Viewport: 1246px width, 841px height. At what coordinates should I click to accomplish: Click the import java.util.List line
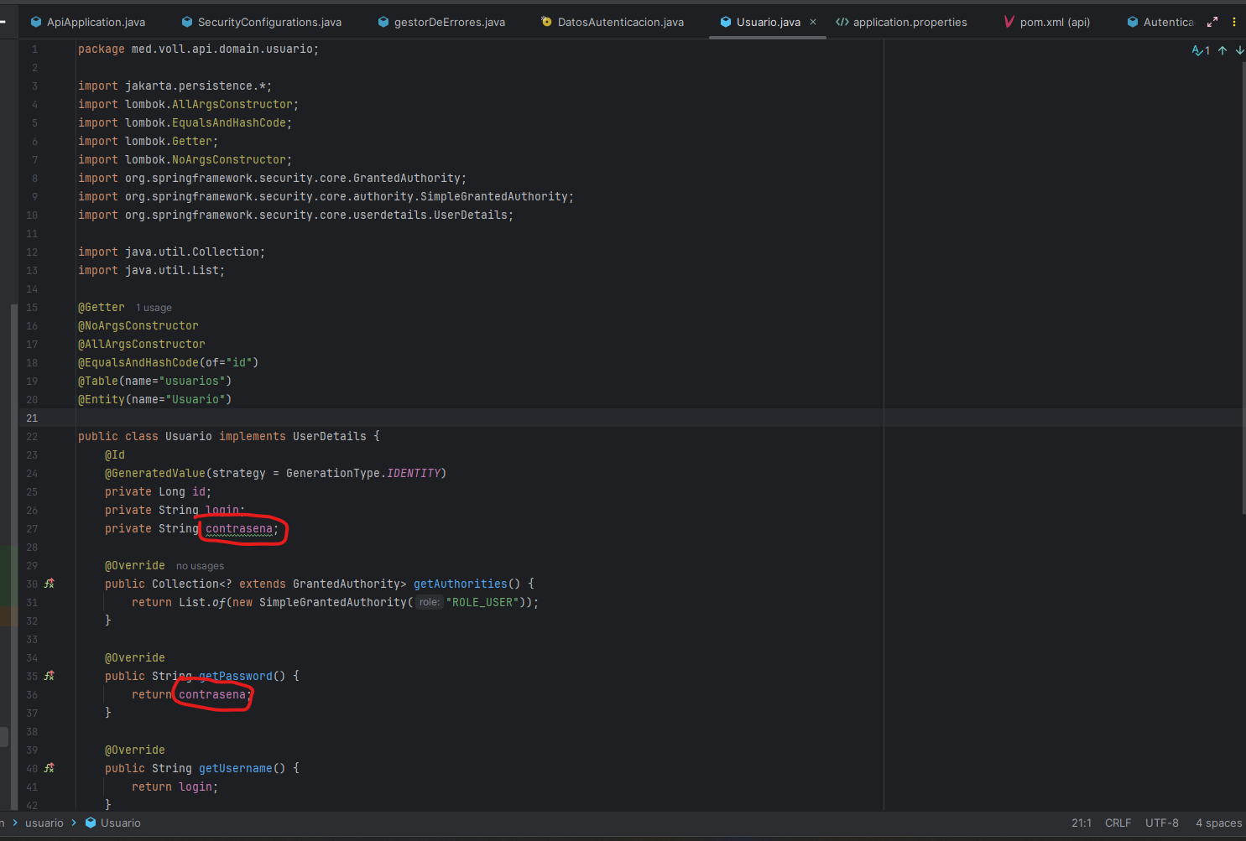tap(152, 270)
